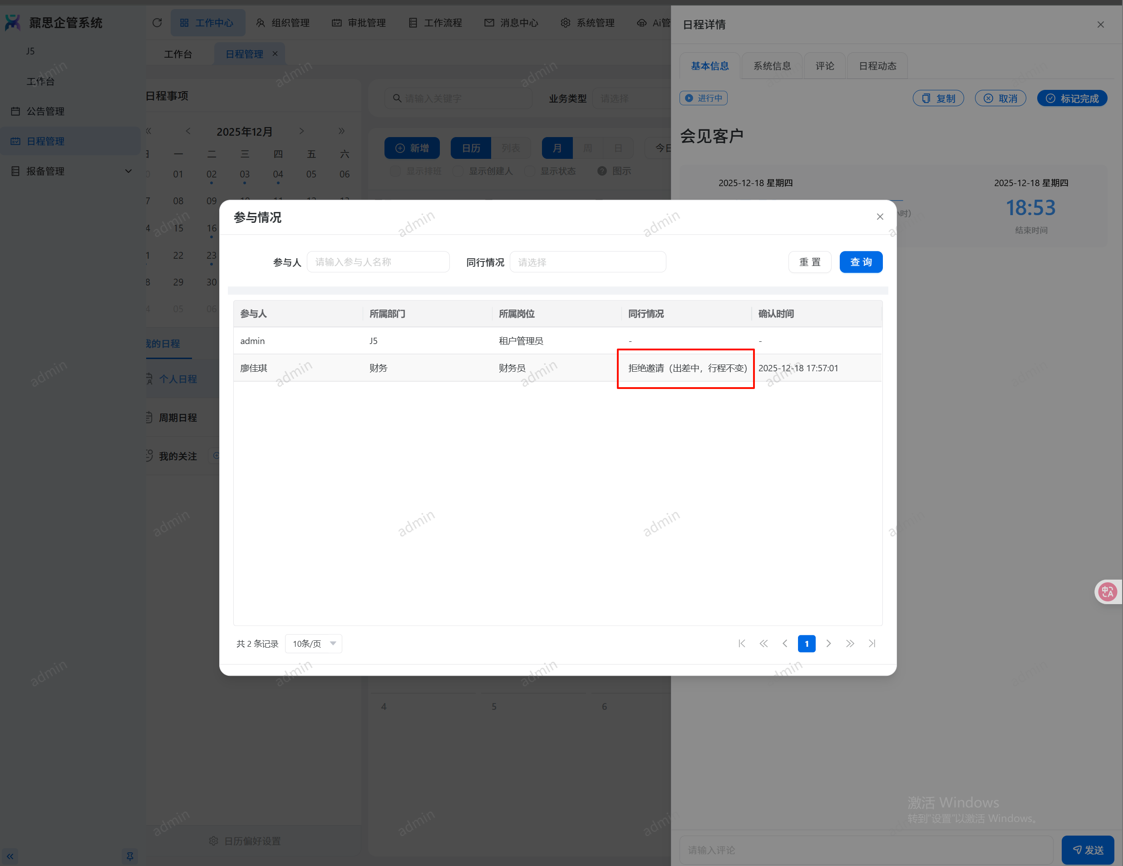Viewport: 1123px width, 866px height.
Task: Open the 日程动态 tab
Action: 877,66
